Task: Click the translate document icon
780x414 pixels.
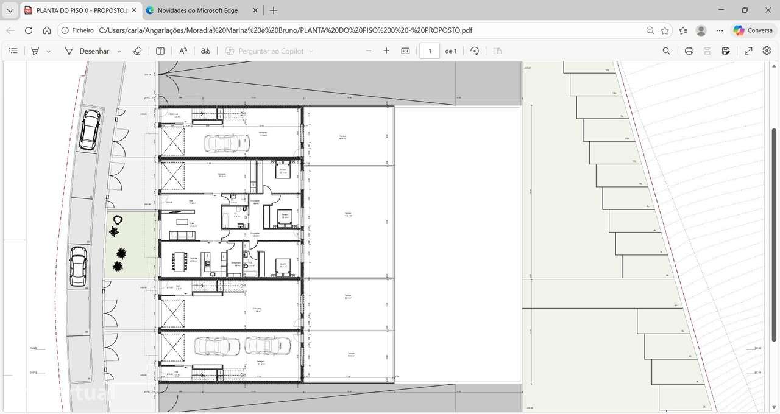Action: coord(206,51)
